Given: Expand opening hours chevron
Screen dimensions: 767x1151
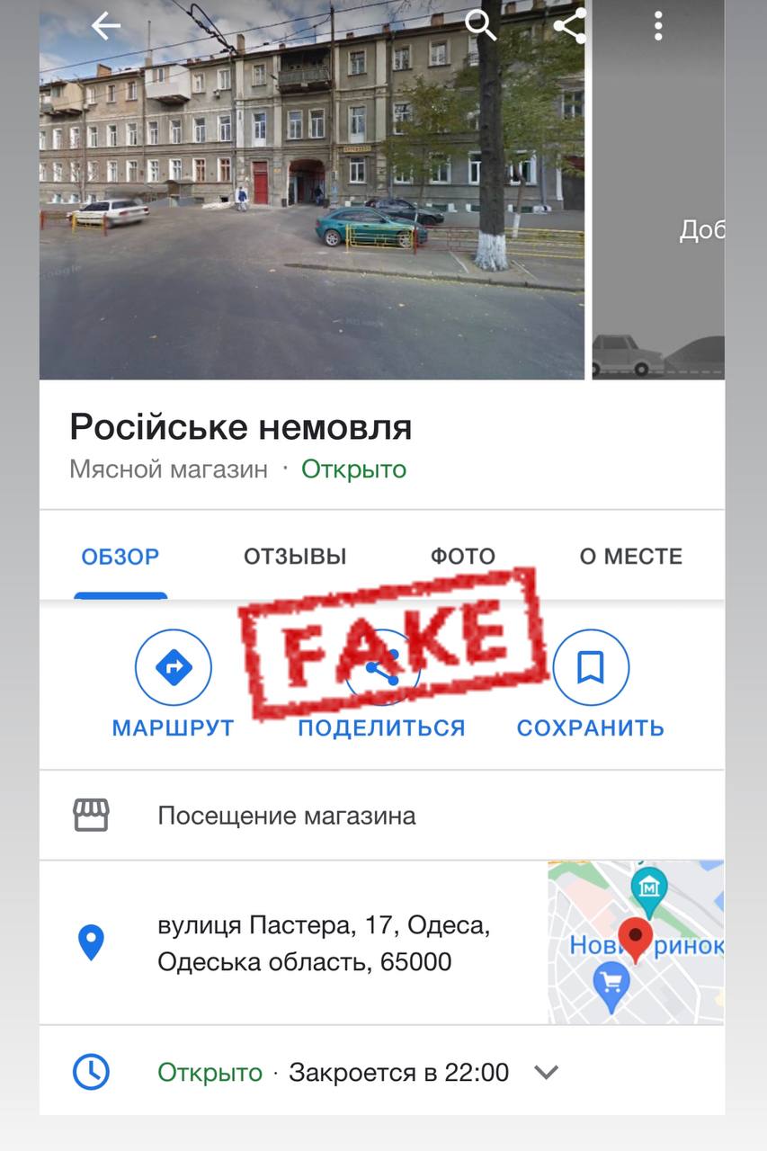Looking at the screenshot, I should 547,1072.
